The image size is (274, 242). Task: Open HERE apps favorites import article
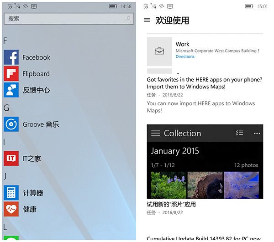(205, 83)
